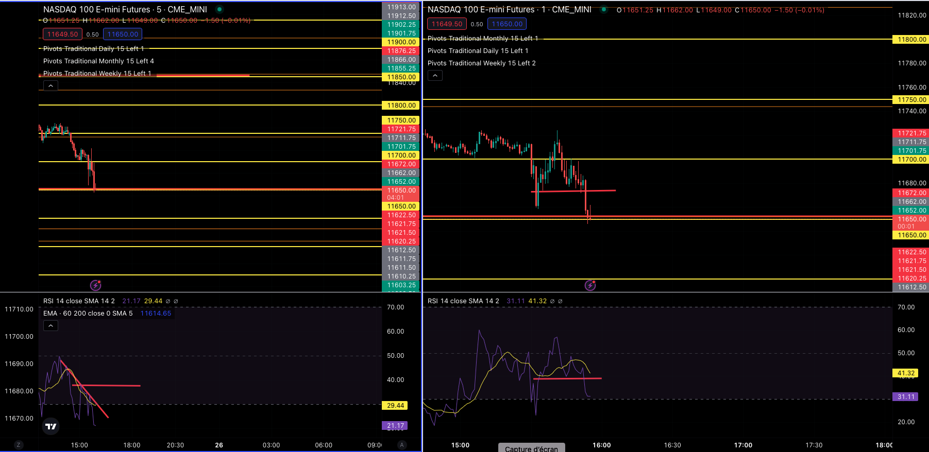Click the last ∅ icon in 5-minute RSI legend
The height and width of the screenshot is (452, 929).
click(176, 301)
